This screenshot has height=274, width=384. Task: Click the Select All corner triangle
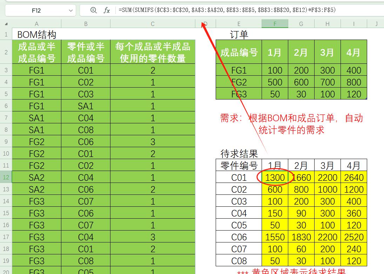coord(6,24)
